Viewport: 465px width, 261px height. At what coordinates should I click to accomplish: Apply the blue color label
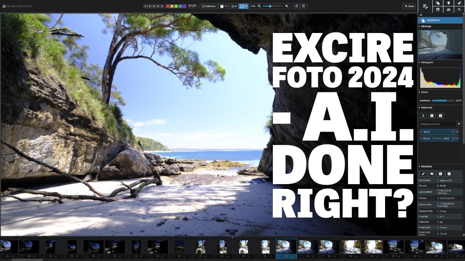pyautogui.click(x=181, y=6)
